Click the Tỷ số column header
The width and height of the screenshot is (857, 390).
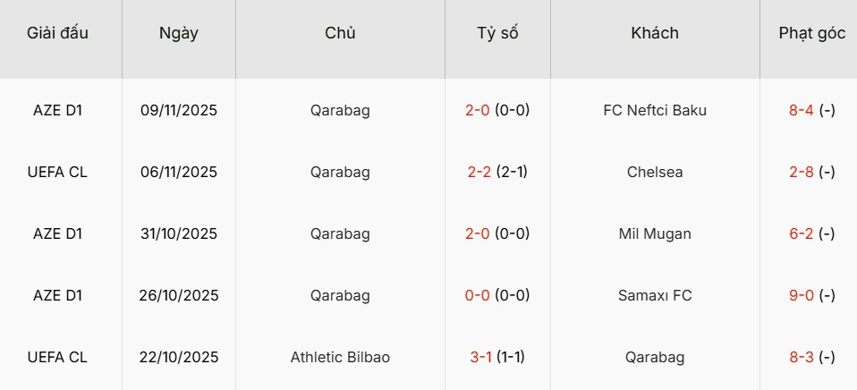pyautogui.click(x=497, y=33)
